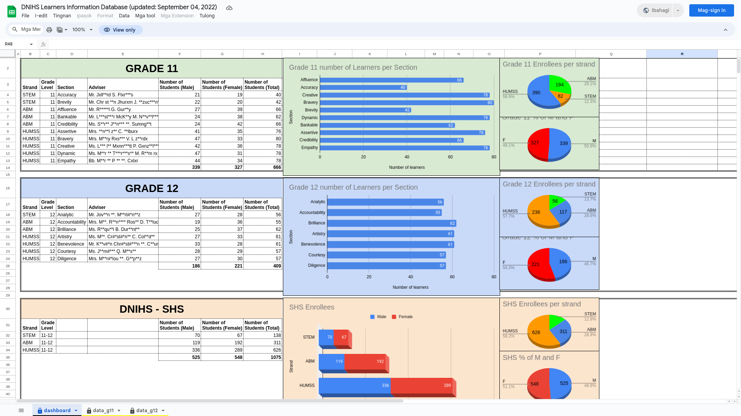Click the Google Sheets logo to go home
This screenshot has height=416, width=741.
point(12,11)
